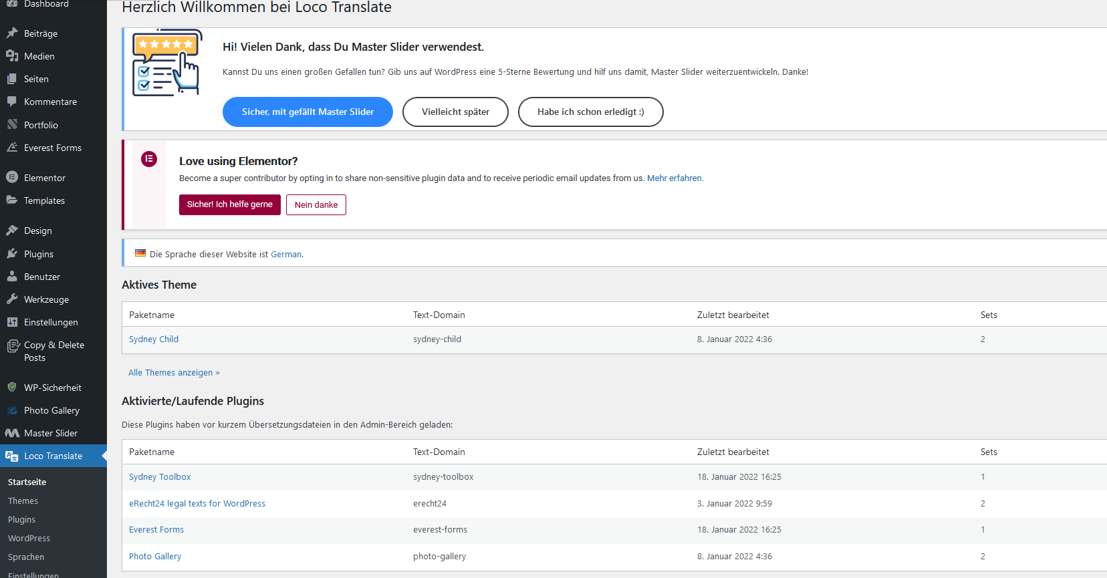Click the Seiten pages icon
Viewport: 1107px width, 578px height.
click(12, 79)
